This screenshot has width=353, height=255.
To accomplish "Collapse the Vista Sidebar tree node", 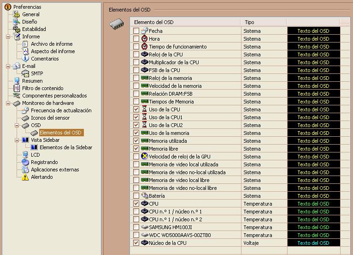I will 17,140.
